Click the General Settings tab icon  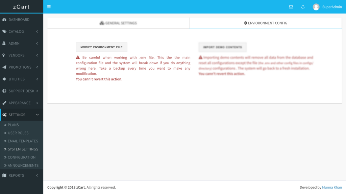[x=102, y=23]
